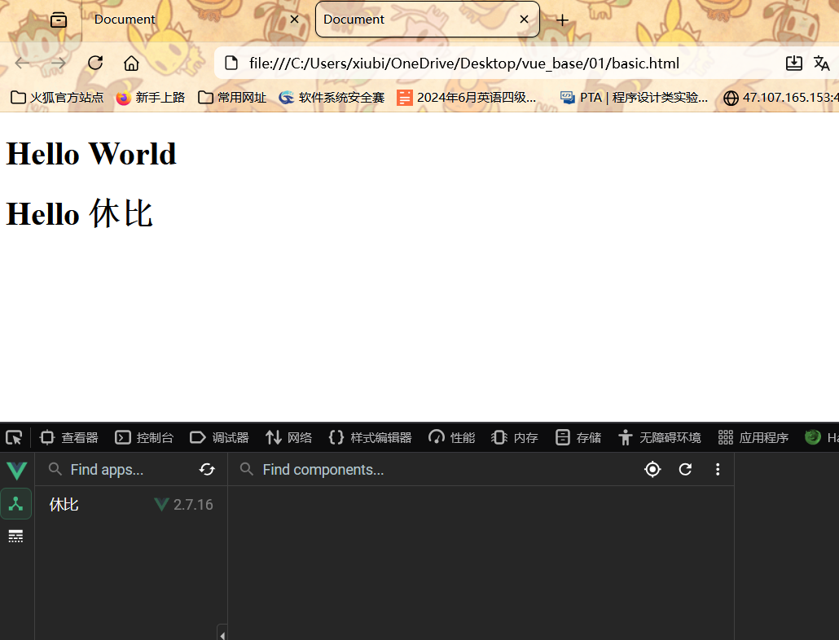This screenshot has height=640, width=839.
Task: Open the 新手上路 bookmark link
Action: 151,98
